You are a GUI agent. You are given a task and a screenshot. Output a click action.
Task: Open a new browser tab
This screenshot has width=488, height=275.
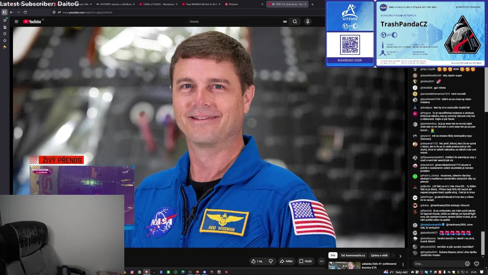312,4
